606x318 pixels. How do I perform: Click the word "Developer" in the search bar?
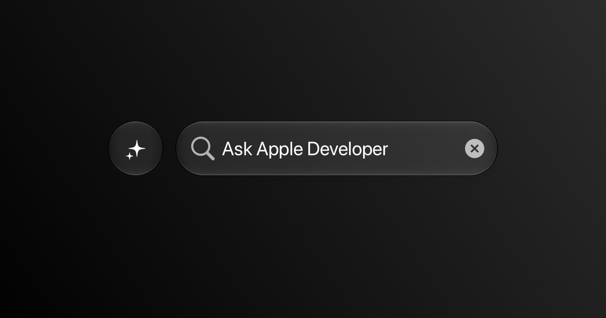tap(347, 149)
